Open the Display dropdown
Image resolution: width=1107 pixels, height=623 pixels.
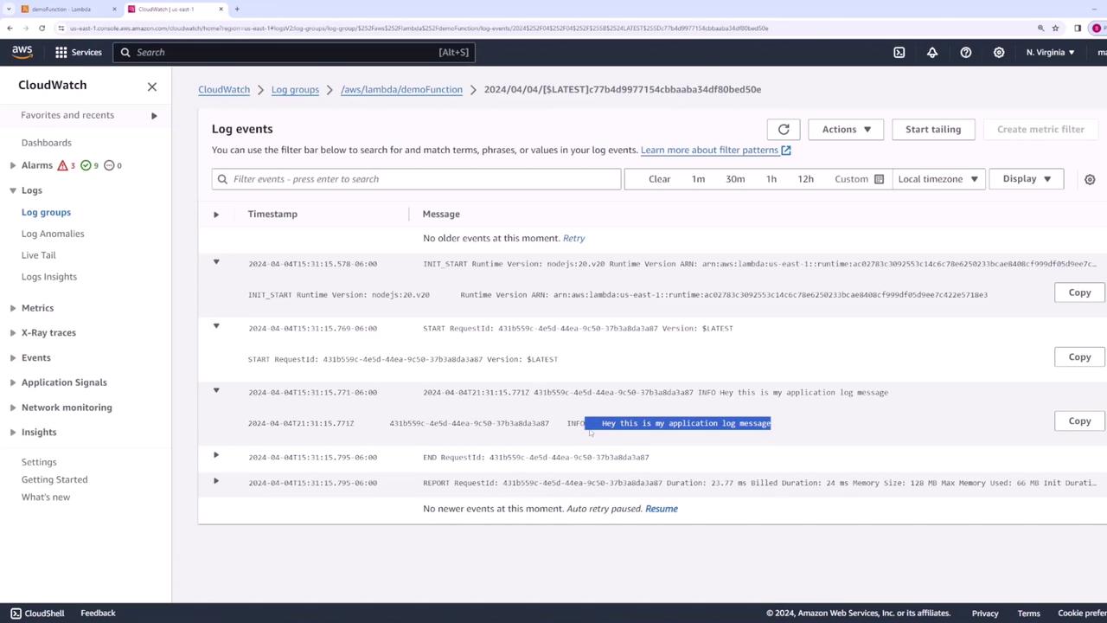(1027, 179)
